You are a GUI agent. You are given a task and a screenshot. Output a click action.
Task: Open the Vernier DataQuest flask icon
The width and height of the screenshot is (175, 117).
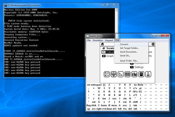coord(148,74)
